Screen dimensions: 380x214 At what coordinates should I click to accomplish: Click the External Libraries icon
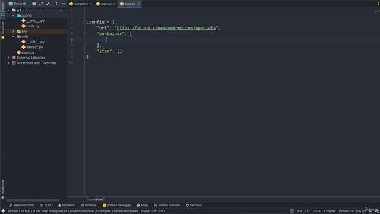pos(14,58)
